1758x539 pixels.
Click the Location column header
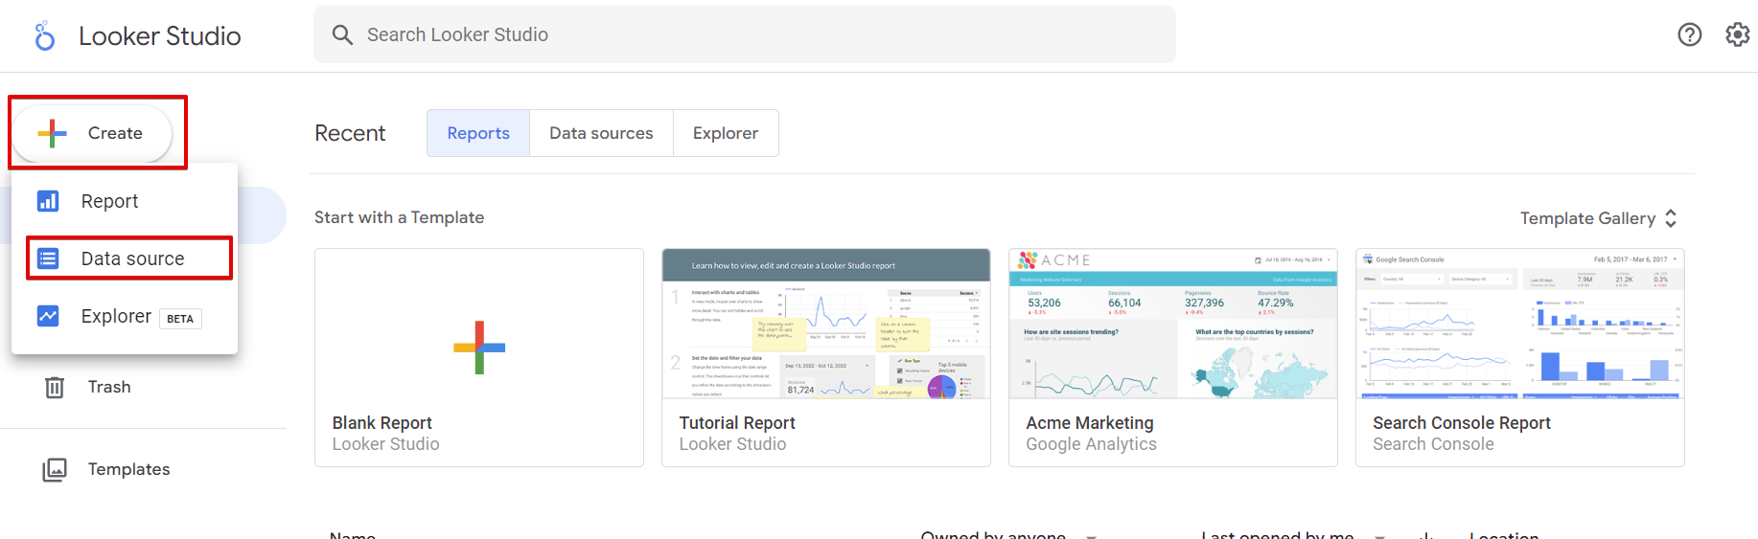point(1504,535)
